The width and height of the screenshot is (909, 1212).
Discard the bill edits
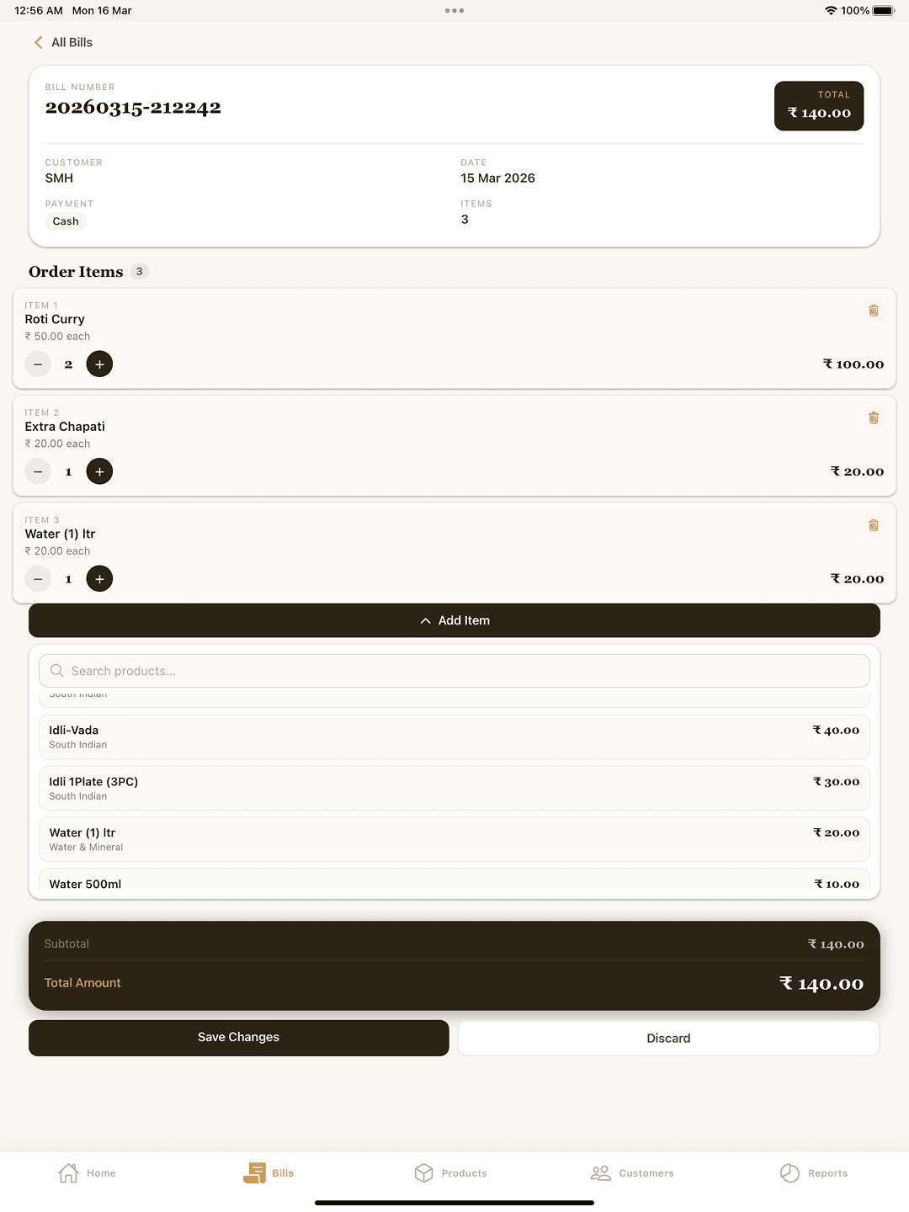(x=668, y=1038)
